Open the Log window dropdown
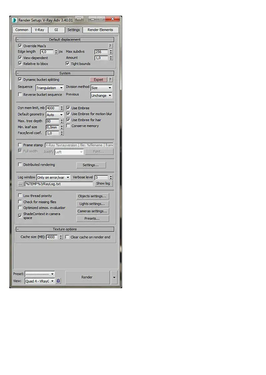 [x=53, y=177]
